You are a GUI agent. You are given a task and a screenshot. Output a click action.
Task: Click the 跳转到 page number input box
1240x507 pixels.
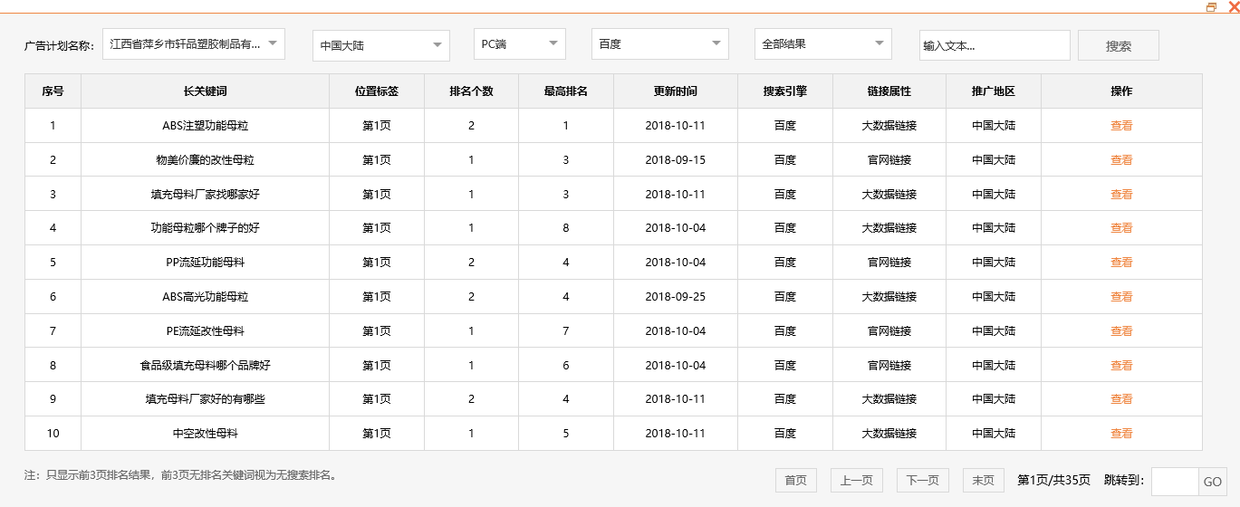click(1175, 482)
